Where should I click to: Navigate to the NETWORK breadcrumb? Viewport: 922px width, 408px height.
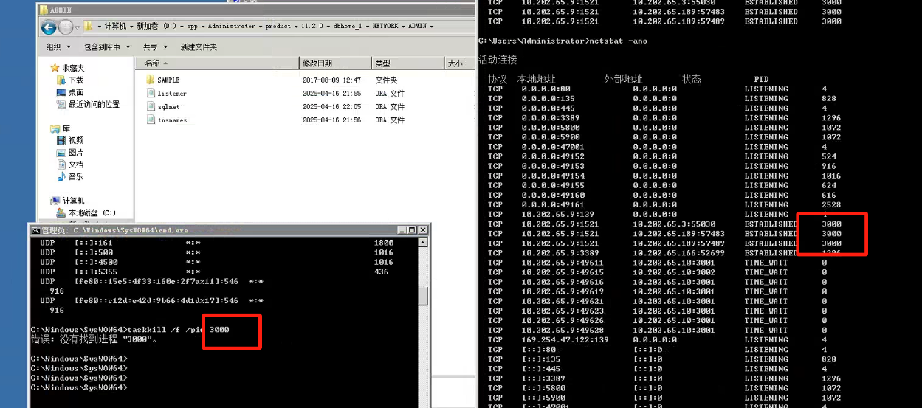(x=385, y=26)
